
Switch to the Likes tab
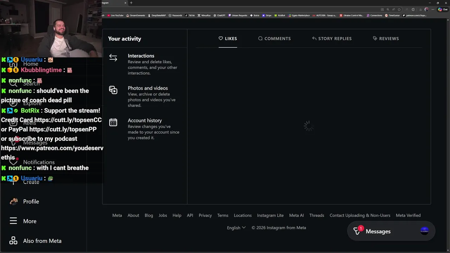coord(228,38)
